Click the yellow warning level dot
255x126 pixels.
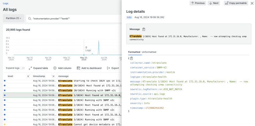(x=4, y=124)
